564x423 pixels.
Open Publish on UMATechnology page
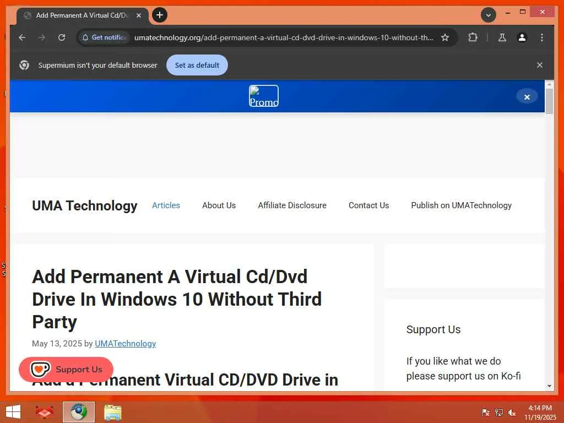click(461, 205)
